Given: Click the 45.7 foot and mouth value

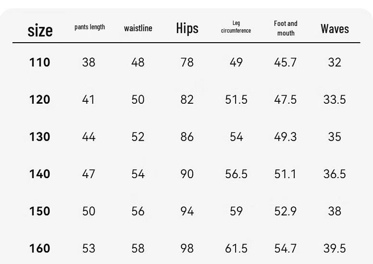Looking at the screenshot, I should point(285,62).
